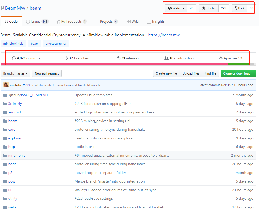Open the Branch: master selector
Image resolution: width=259 pixels, height=211 pixels.
(15, 73)
